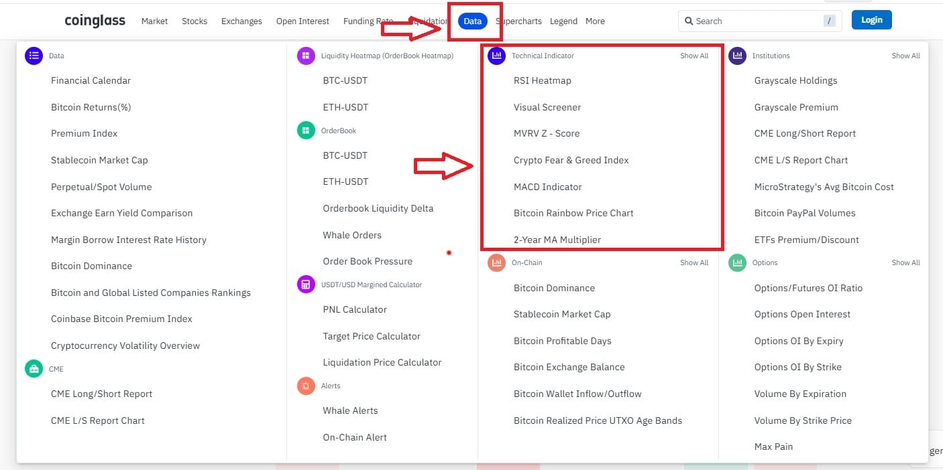Click the Institutions section icon
943x470 pixels.
coord(737,56)
